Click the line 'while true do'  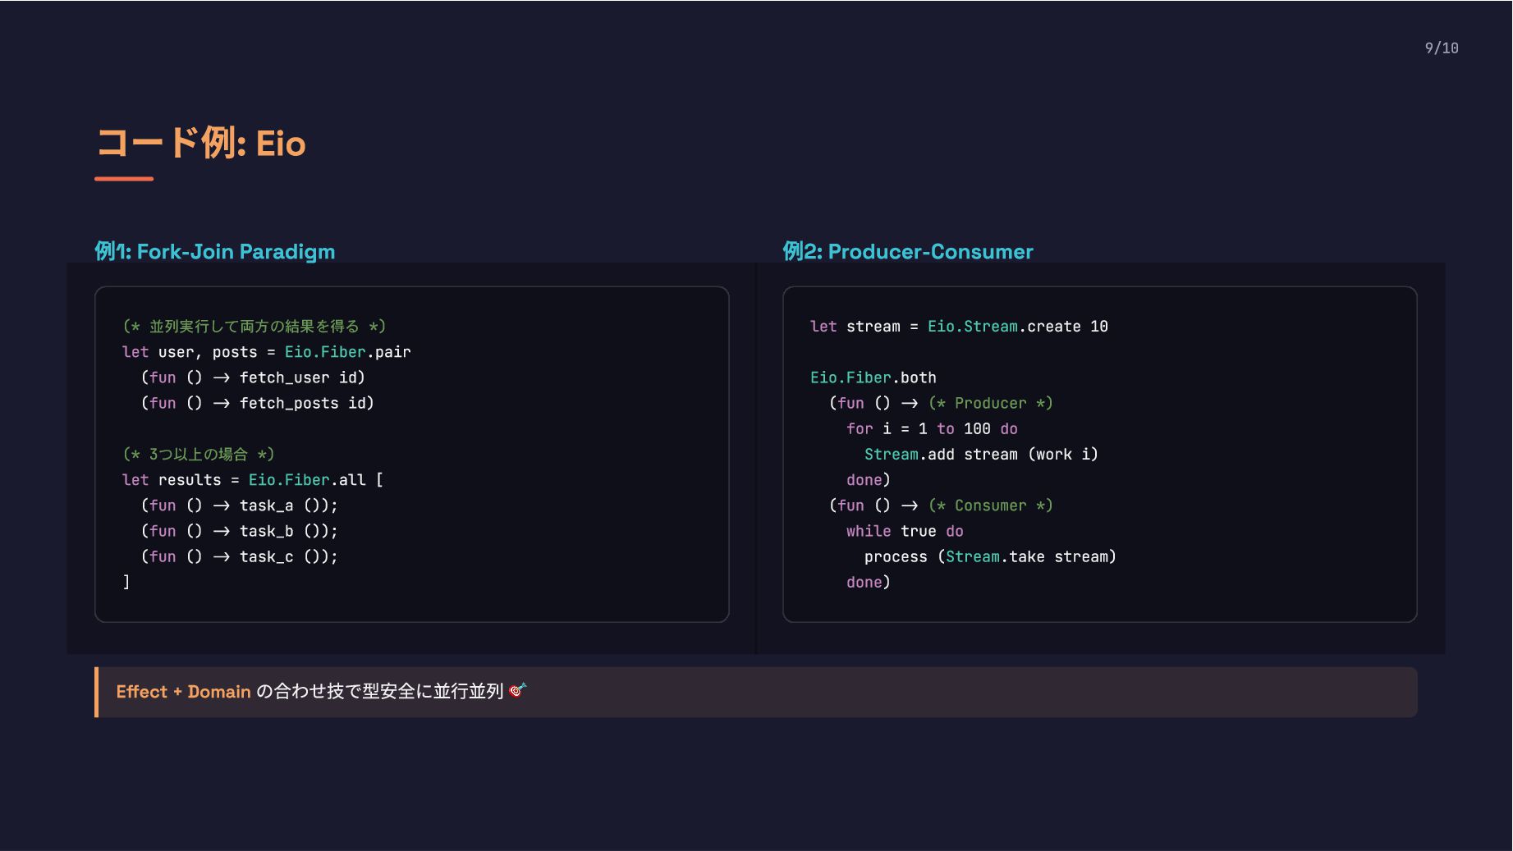coord(905,531)
